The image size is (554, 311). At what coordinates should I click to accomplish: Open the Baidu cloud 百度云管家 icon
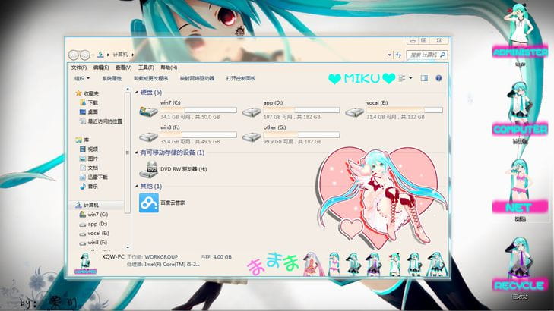click(149, 203)
